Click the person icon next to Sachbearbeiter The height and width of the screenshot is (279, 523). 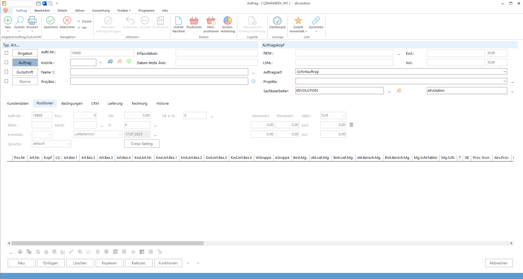[399, 91]
